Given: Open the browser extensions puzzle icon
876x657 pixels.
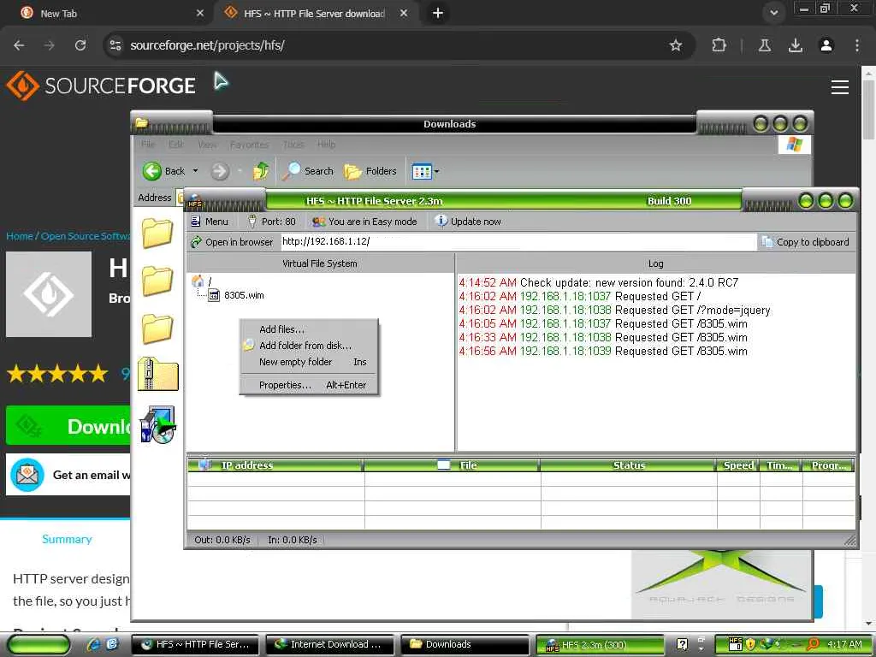Looking at the screenshot, I should 719,45.
